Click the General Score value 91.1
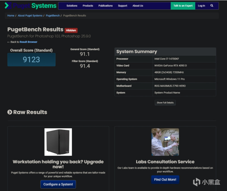The height and width of the screenshot is (191, 227). coord(85,54)
